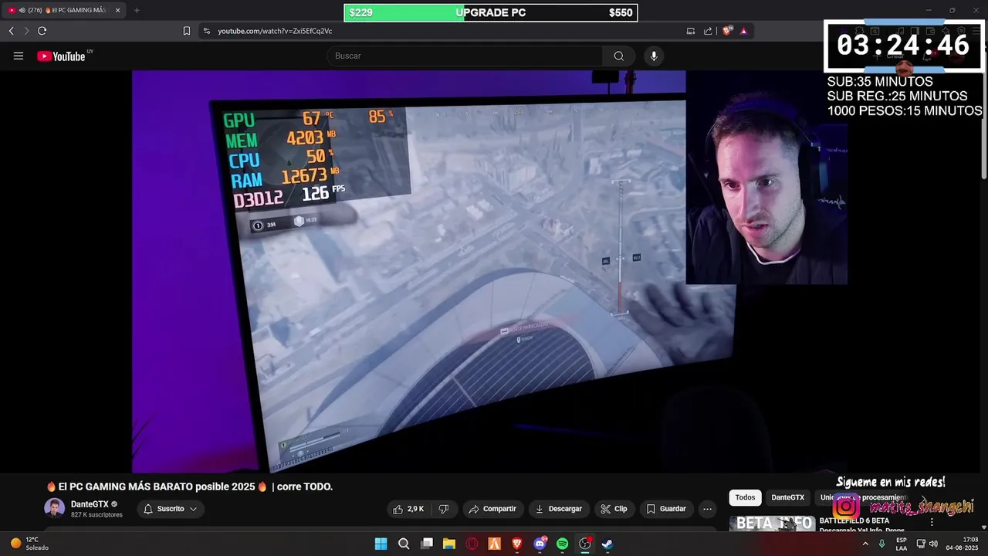Open Brave Rewards triangle icon
Viewport: 988px width, 556px height.
click(743, 31)
